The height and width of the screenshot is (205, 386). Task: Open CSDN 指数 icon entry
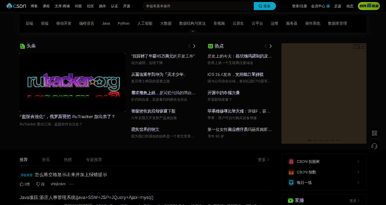[x=291, y=172]
